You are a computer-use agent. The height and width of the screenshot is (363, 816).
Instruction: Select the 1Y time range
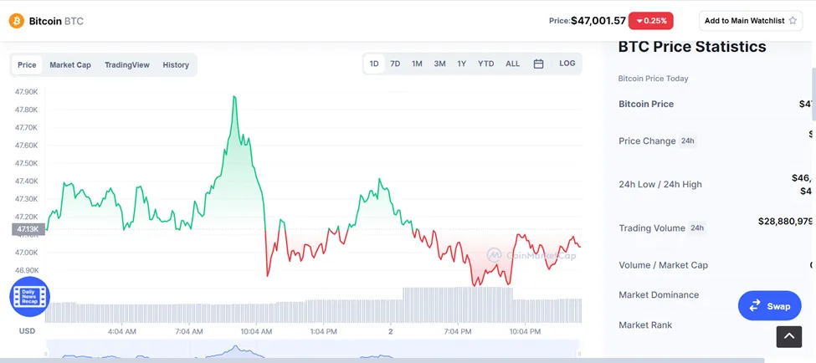coord(462,64)
